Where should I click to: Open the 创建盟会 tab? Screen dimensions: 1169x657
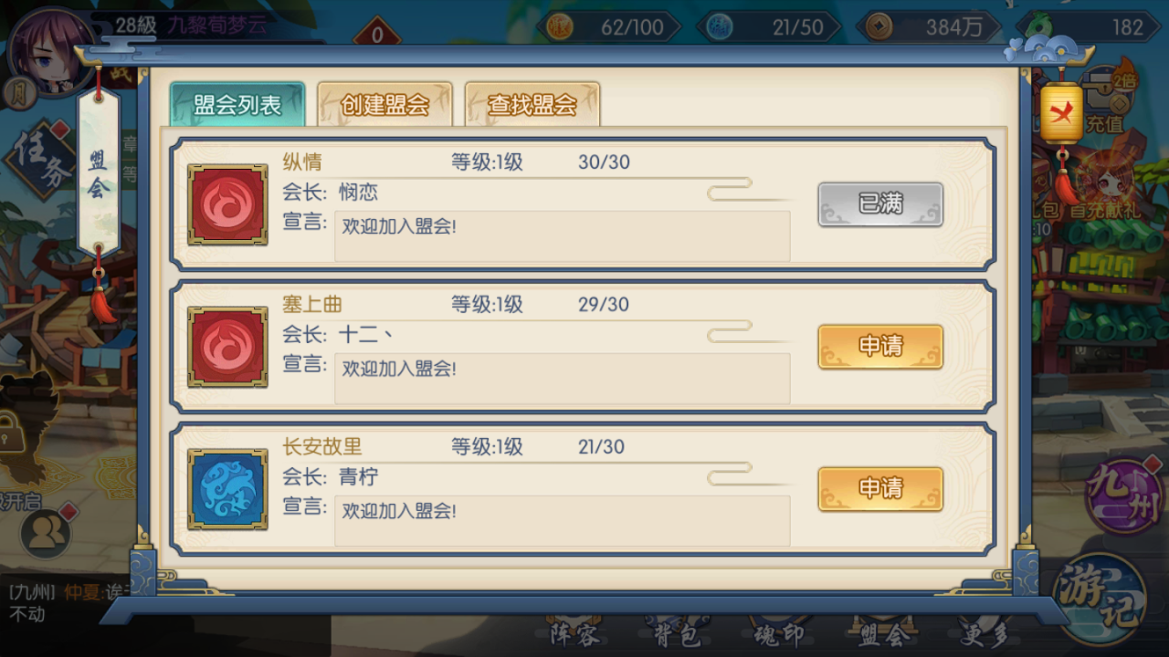384,104
